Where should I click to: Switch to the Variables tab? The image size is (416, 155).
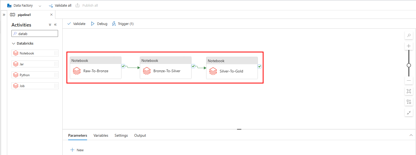coord(101,135)
